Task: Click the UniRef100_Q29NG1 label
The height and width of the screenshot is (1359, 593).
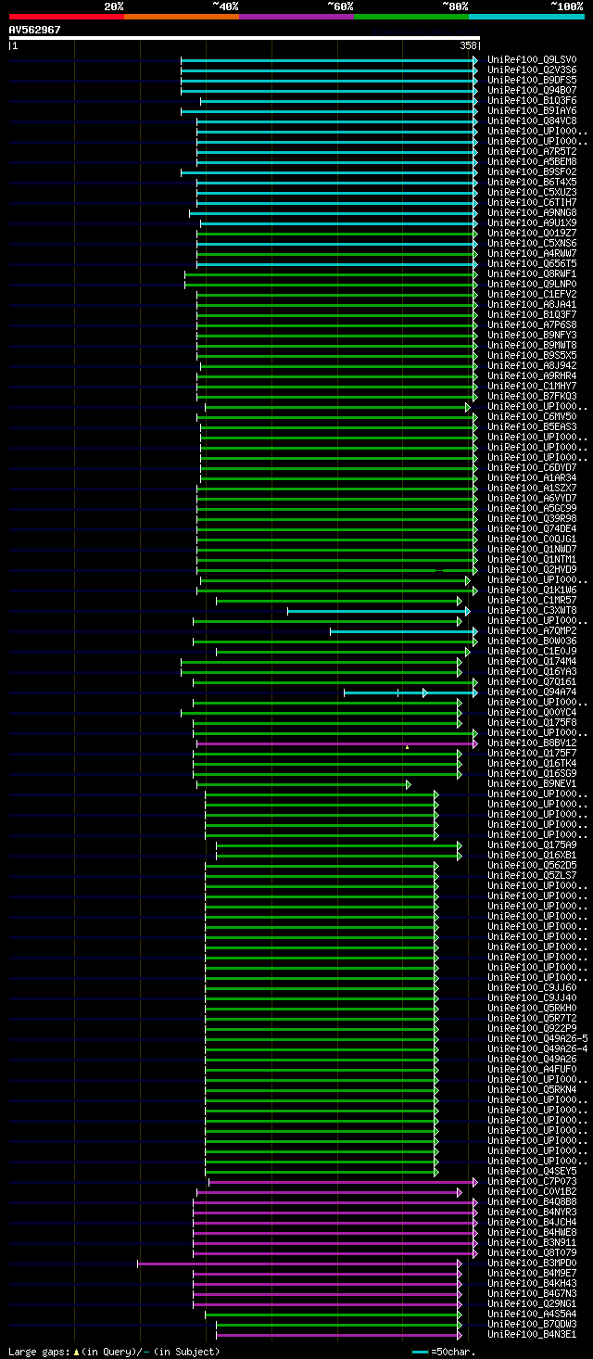Action: coord(532,1304)
